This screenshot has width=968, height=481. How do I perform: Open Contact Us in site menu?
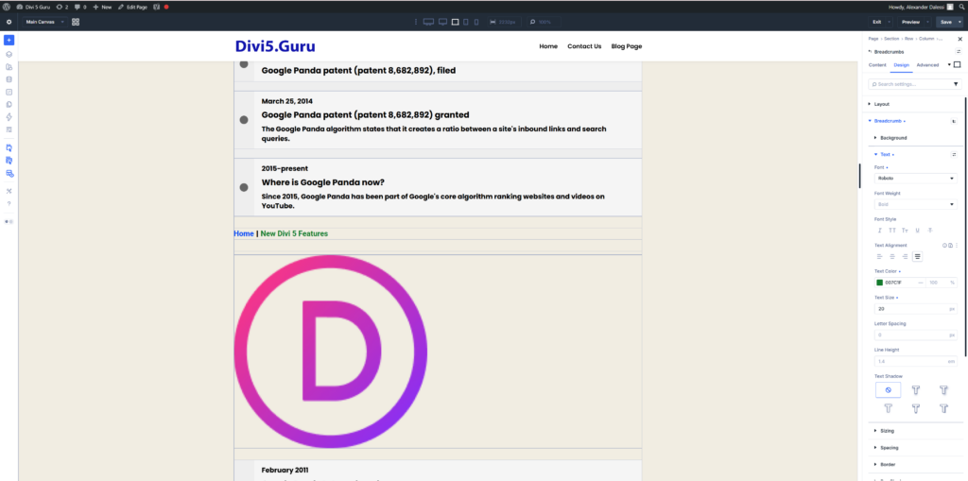point(584,46)
